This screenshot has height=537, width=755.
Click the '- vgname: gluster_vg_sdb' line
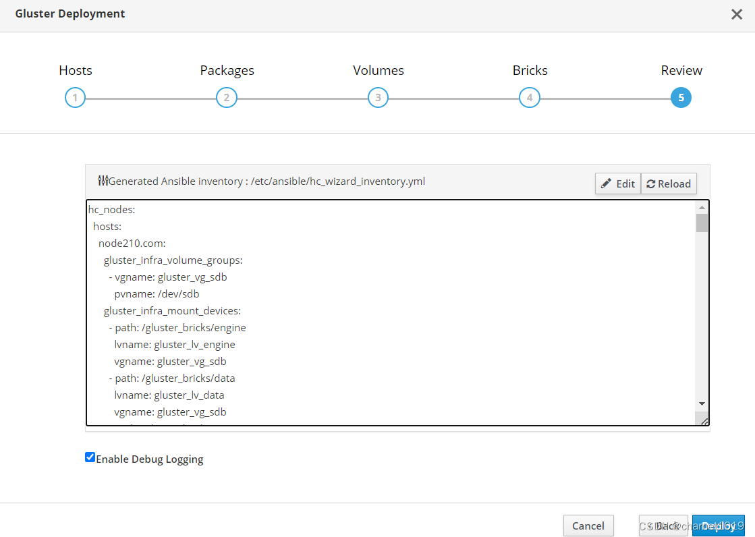coord(168,277)
